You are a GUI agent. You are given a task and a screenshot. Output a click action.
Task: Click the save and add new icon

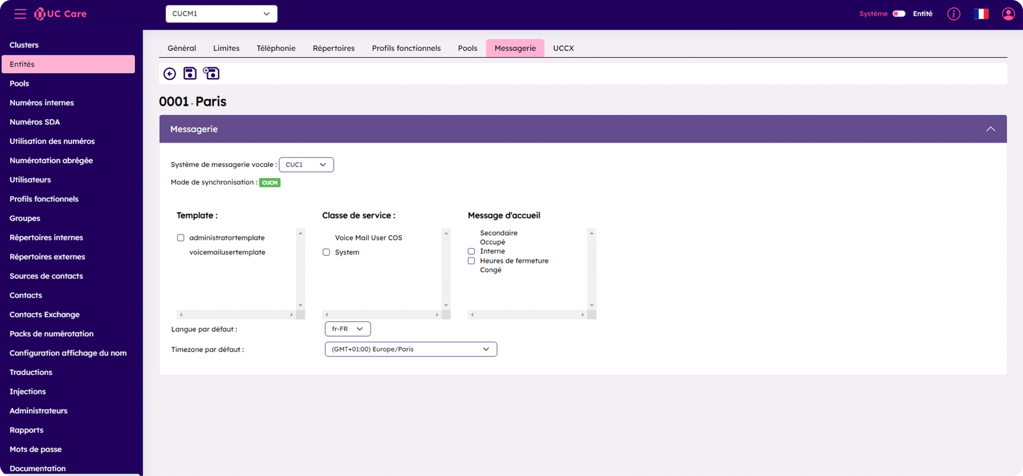(x=211, y=73)
